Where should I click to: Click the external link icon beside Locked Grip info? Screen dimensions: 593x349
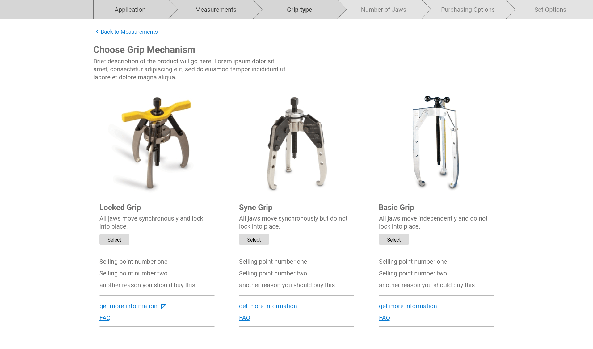tap(164, 307)
